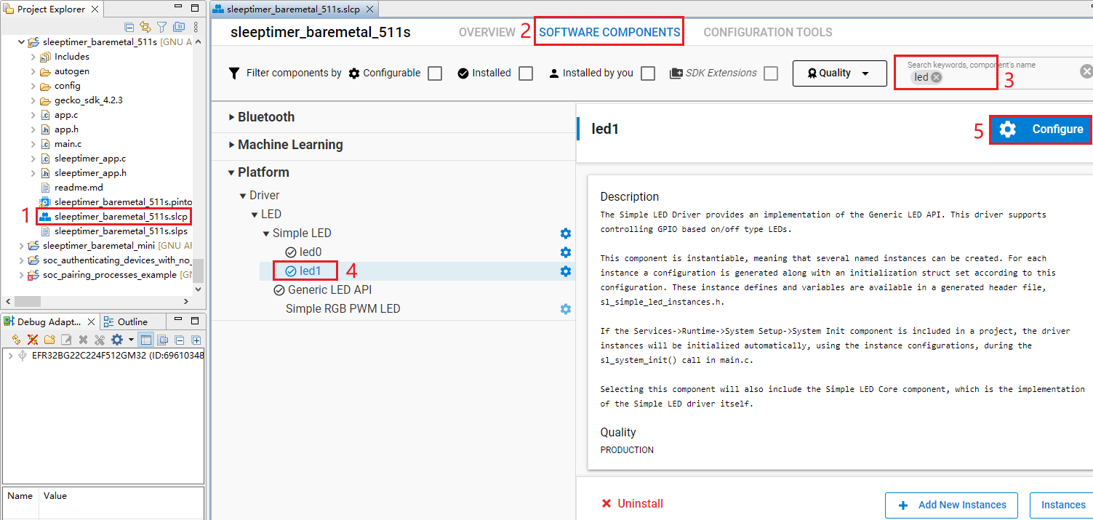Screen dimensions: 1093x520
Task: Click the gear icon beside Simple RGB PWM LED
Action: pos(565,309)
